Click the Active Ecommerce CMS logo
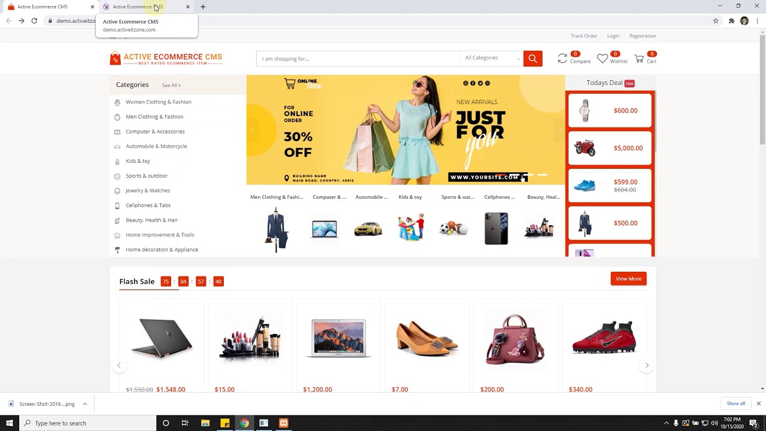Viewport: 766px width, 431px height. point(166,58)
